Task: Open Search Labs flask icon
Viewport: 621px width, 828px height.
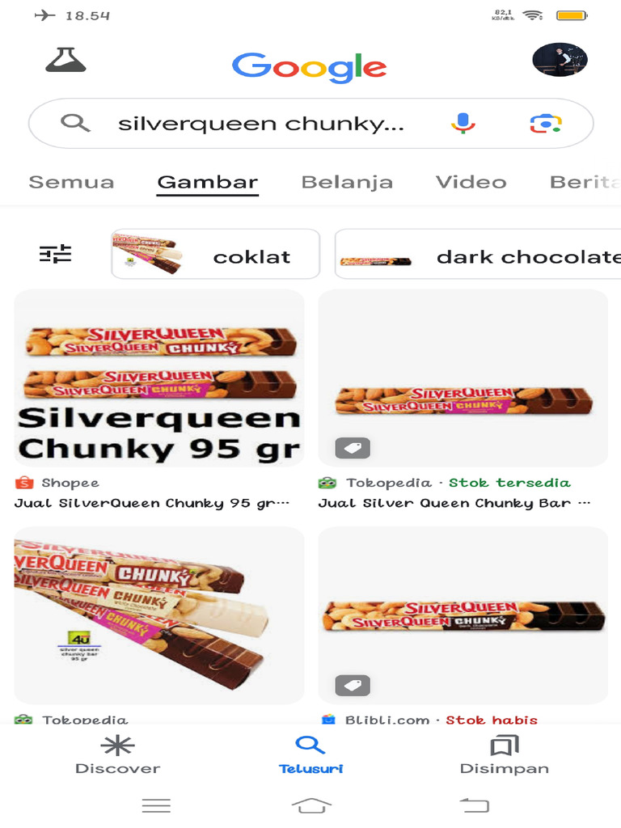Action: tap(65, 60)
